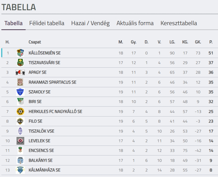Click the P. points column header
The height and width of the screenshot is (177, 218).
[x=211, y=42]
